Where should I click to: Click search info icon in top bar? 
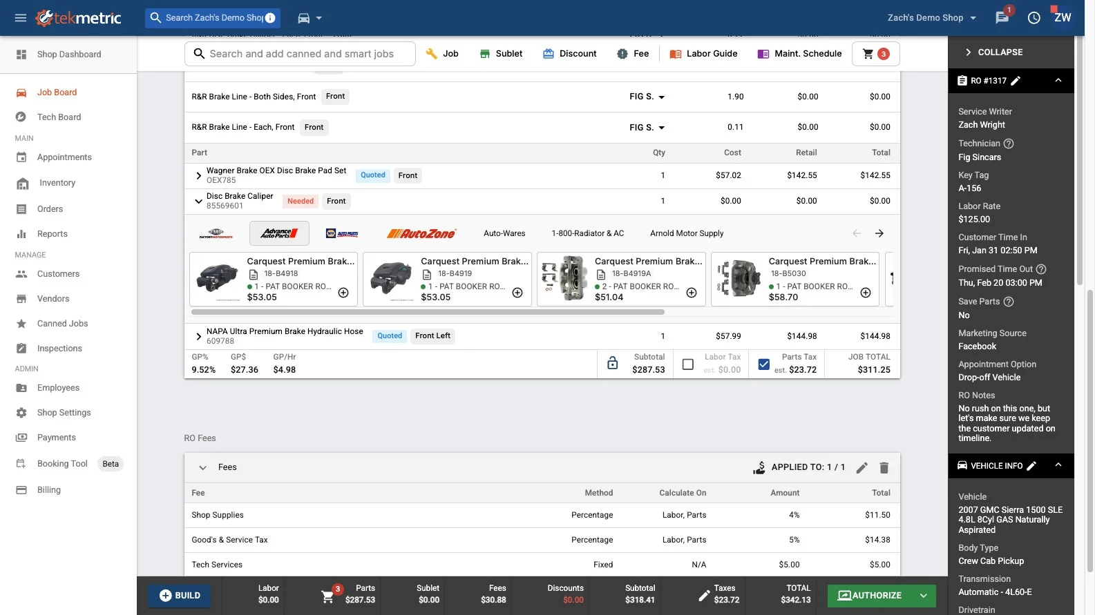[x=270, y=18]
